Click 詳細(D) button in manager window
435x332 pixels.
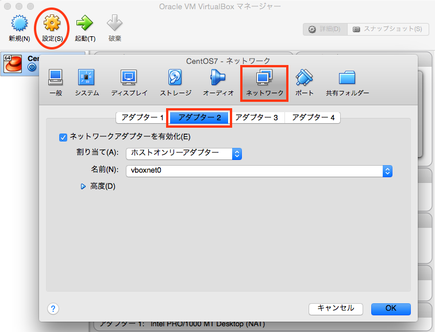[325, 29]
